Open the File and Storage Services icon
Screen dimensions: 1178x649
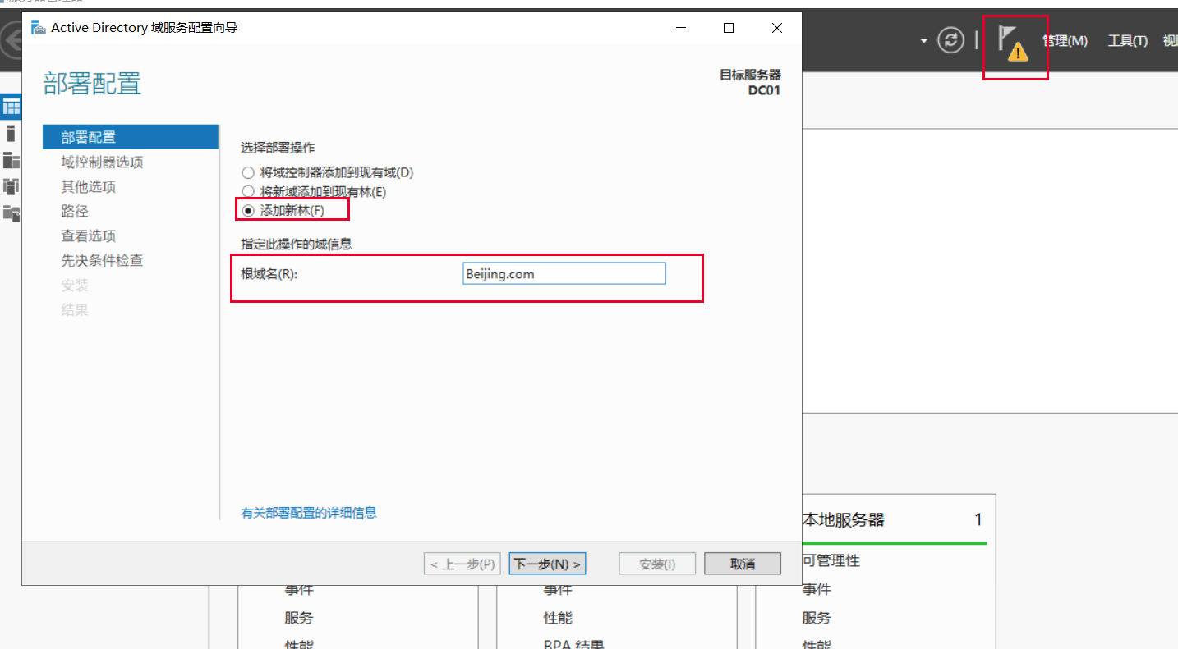(11, 213)
